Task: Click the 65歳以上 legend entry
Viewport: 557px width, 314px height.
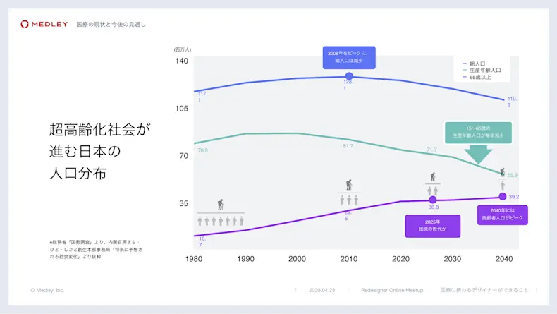Action: point(477,77)
